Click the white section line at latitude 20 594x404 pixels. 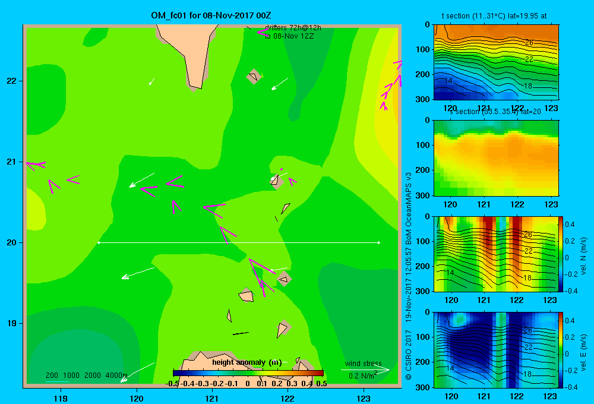point(239,242)
